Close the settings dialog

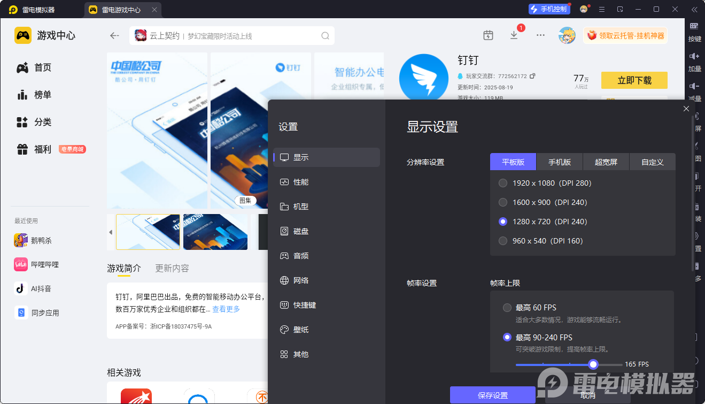point(686,109)
